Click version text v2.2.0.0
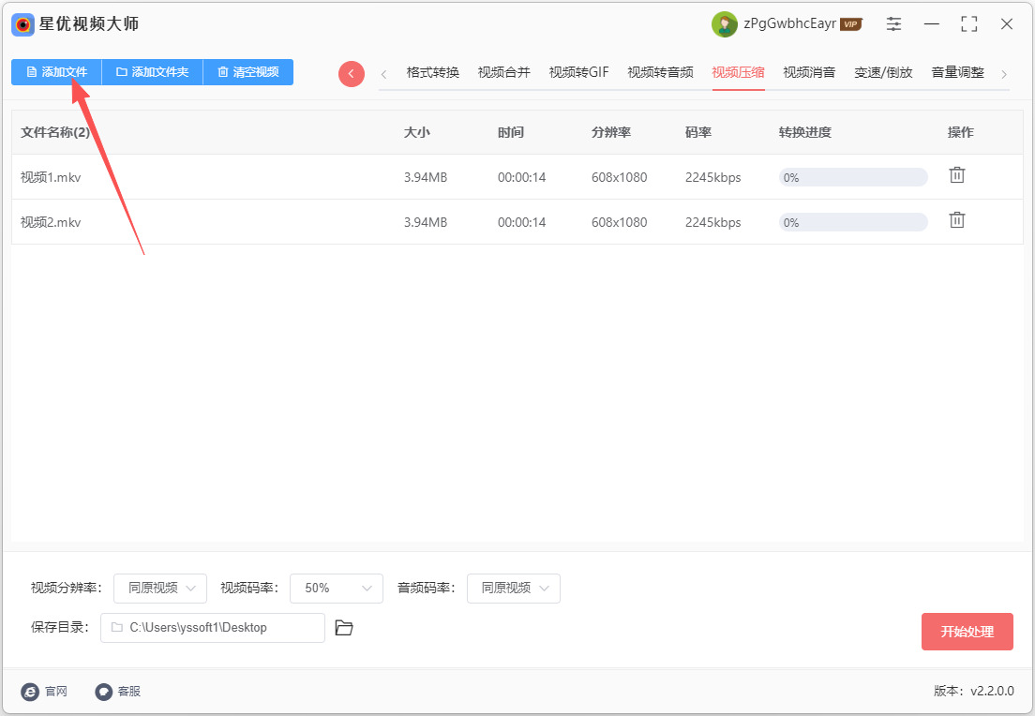Image resolution: width=1035 pixels, height=716 pixels. (x=992, y=691)
